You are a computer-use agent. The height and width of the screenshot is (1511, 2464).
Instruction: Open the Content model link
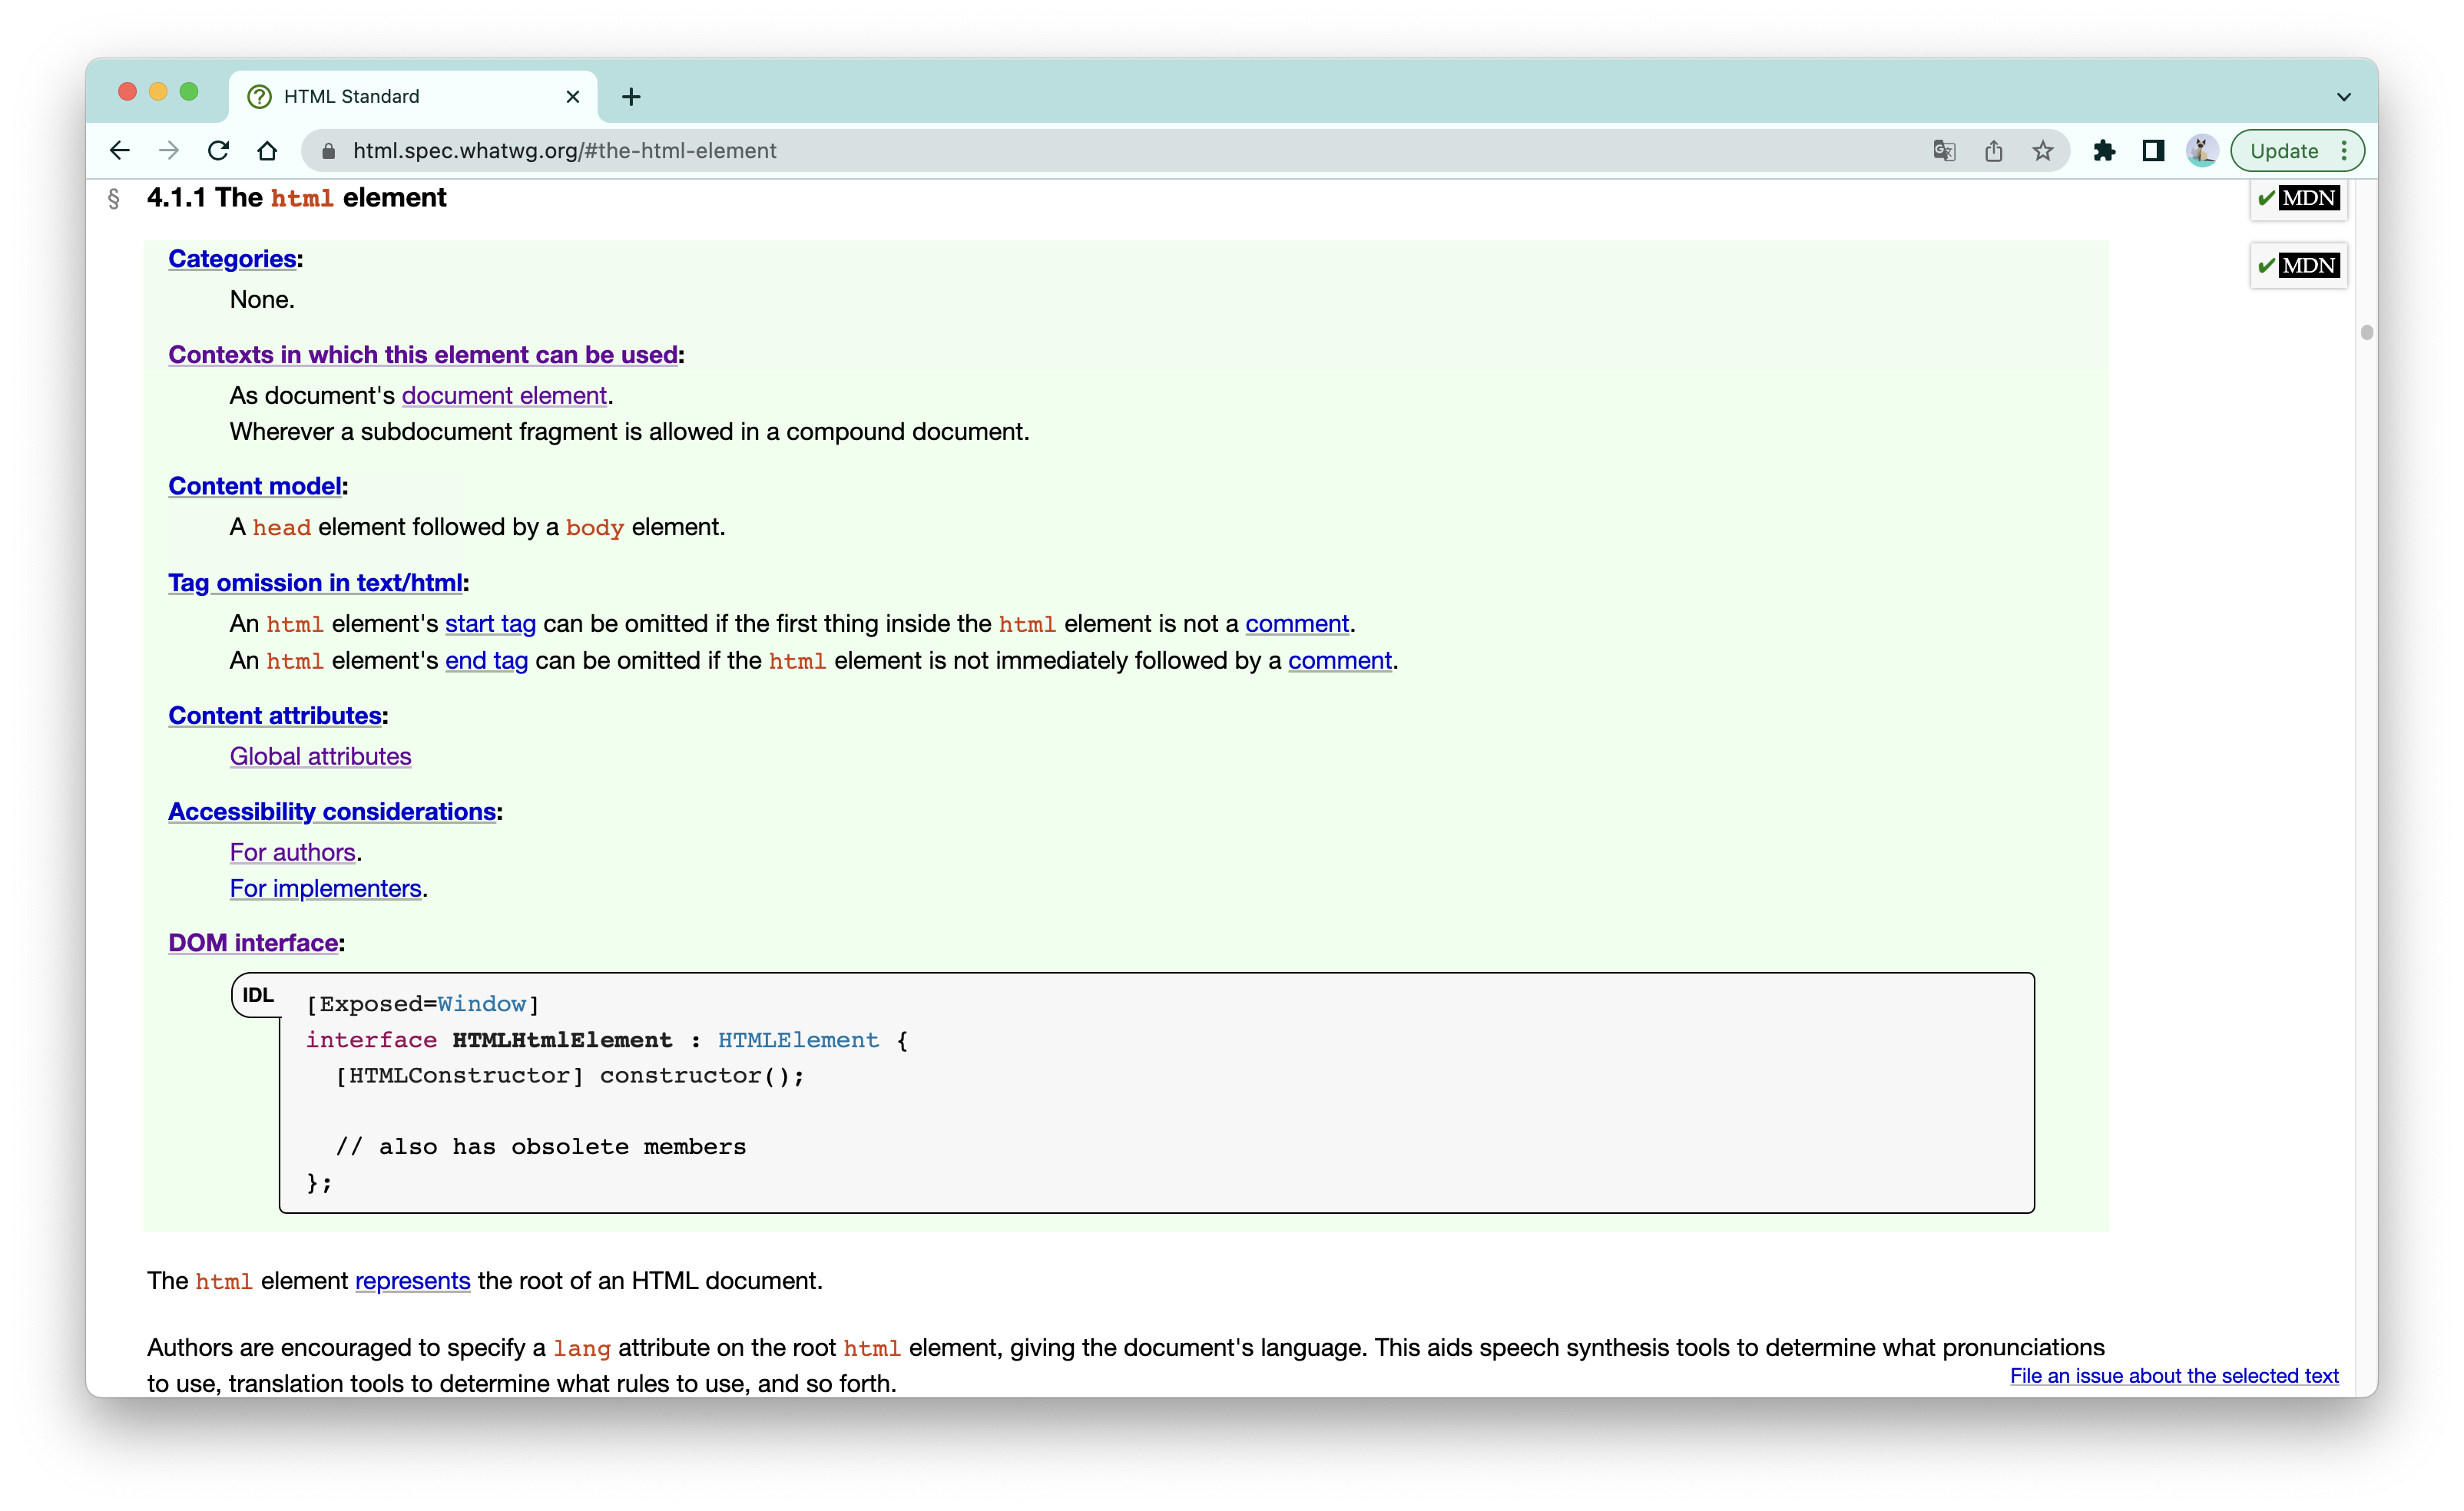tap(255, 487)
